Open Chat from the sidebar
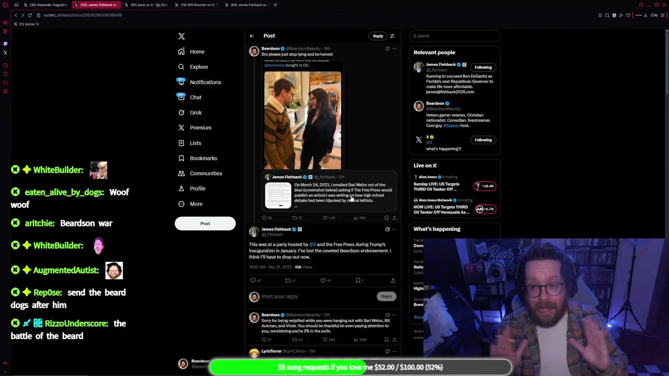The height and width of the screenshot is (376, 669). pyautogui.click(x=190, y=97)
